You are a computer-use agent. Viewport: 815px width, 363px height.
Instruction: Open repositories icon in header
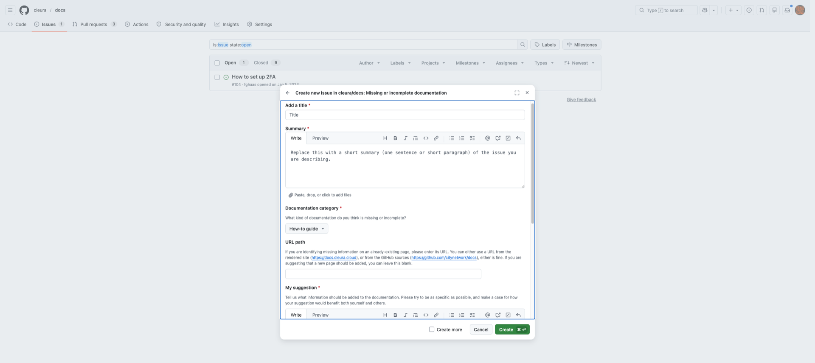pos(775,10)
